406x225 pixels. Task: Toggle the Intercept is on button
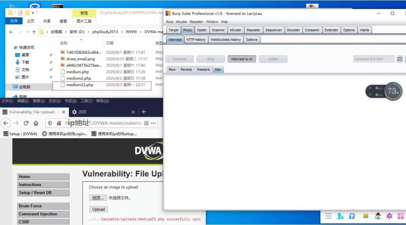242,59
